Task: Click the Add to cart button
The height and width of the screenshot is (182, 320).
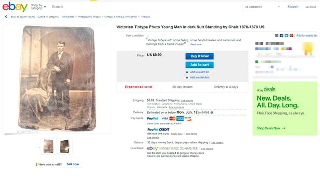Action: 199,65
